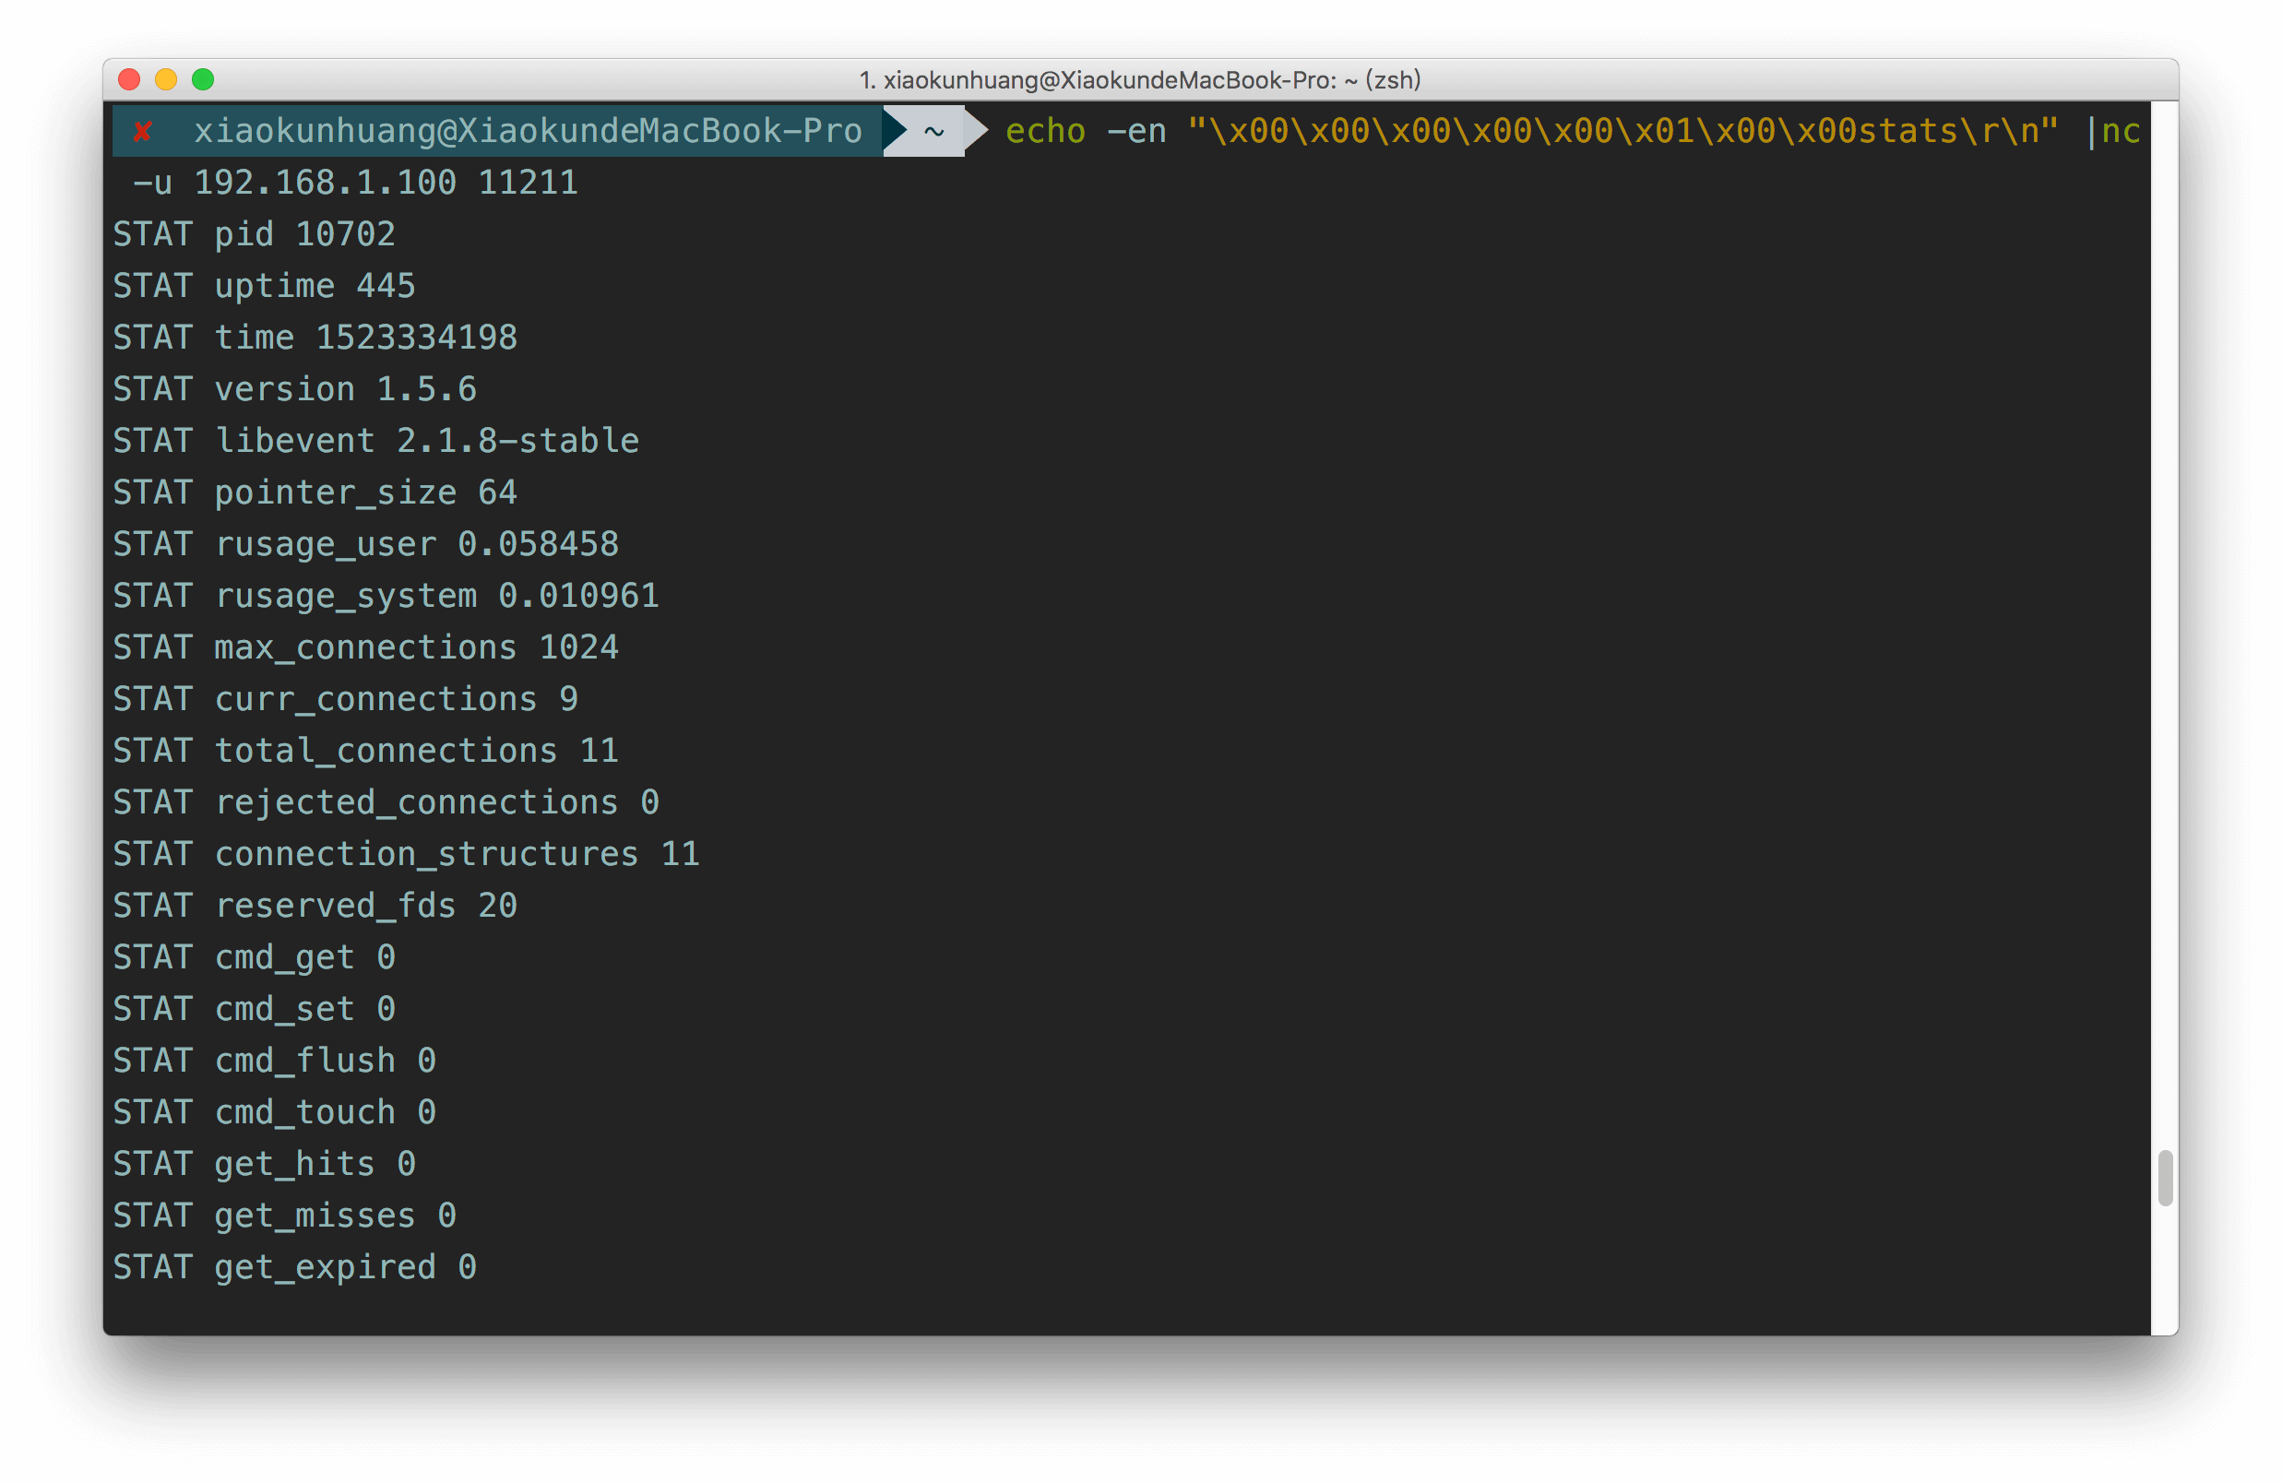Click the echo command word
The width and height of the screenshot is (2282, 1483).
point(1045,130)
